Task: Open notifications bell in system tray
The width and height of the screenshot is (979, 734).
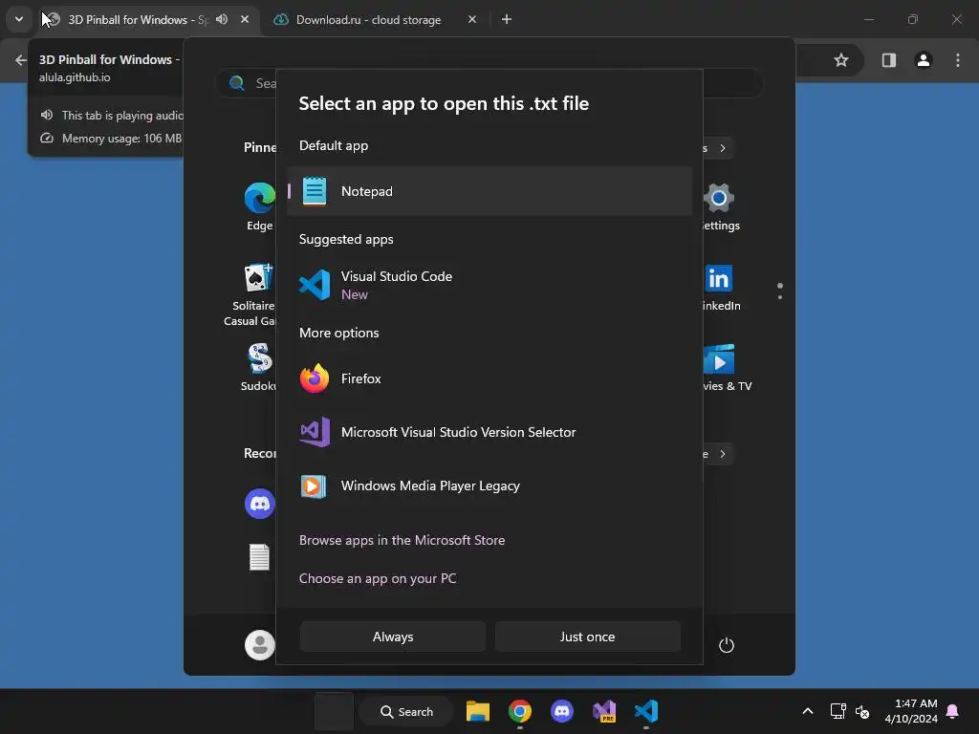Action: (953, 711)
